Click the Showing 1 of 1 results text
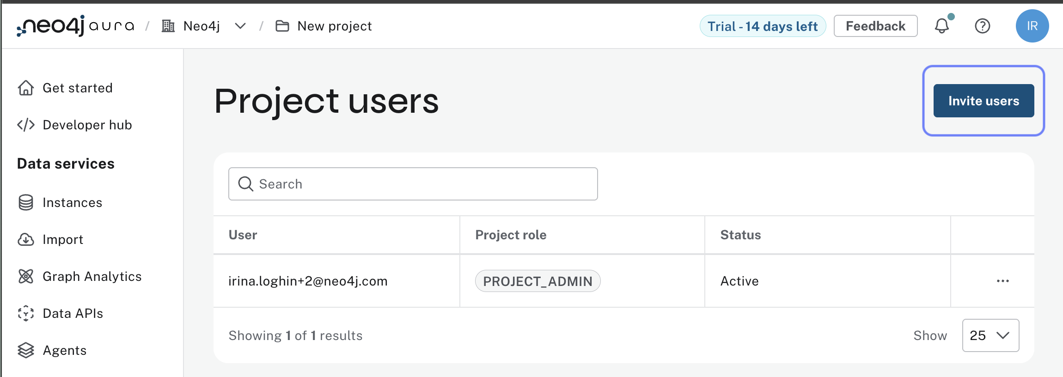1063x377 pixels. coord(295,335)
